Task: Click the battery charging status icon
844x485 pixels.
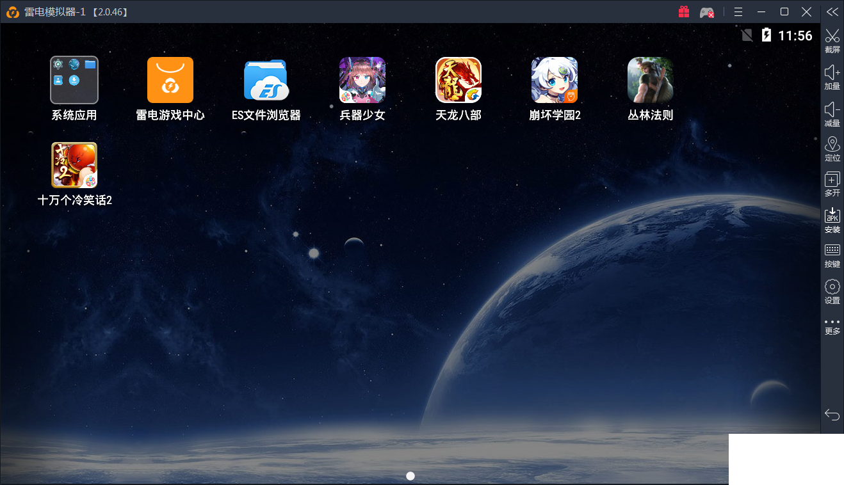Action: pos(767,35)
